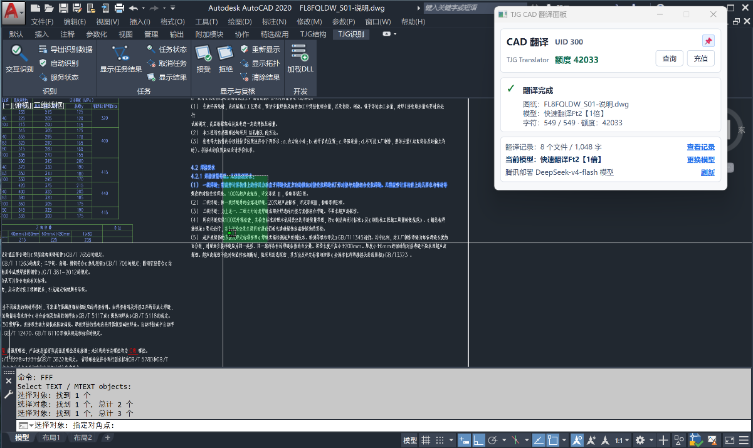Click Isolate Objects status bar icon
Image resolution: width=753 pixels, height=448 pixels.
click(678, 440)
